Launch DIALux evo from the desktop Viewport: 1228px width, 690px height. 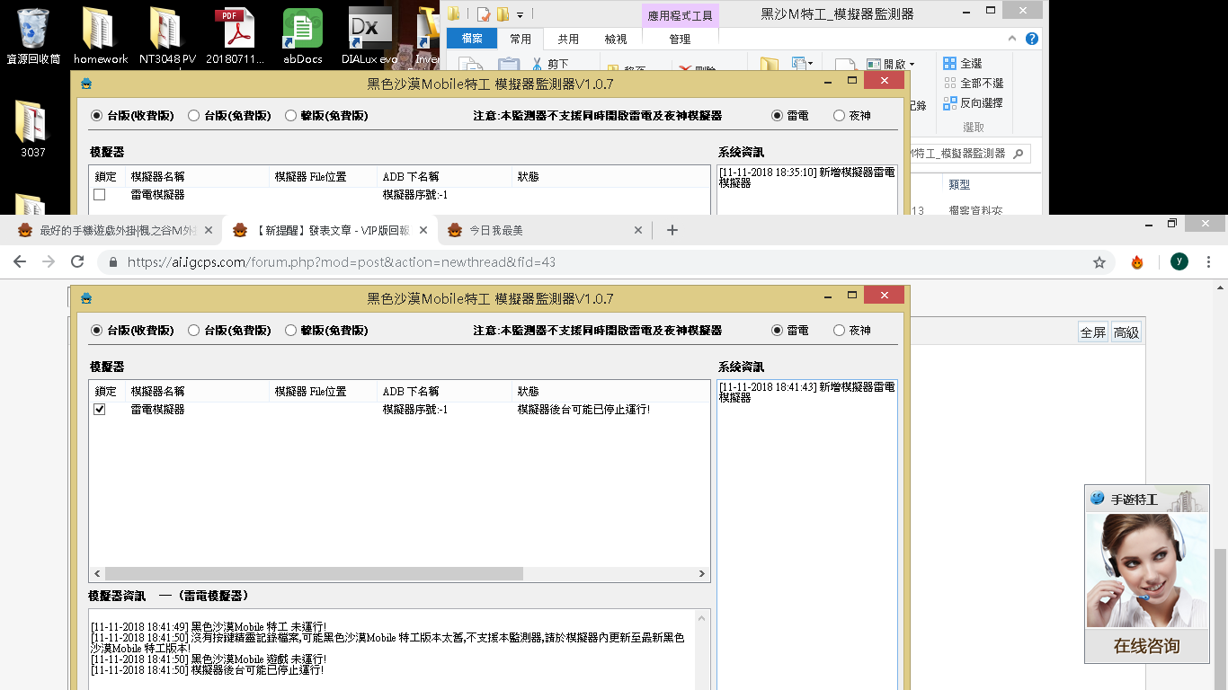(x=370, y=36)
